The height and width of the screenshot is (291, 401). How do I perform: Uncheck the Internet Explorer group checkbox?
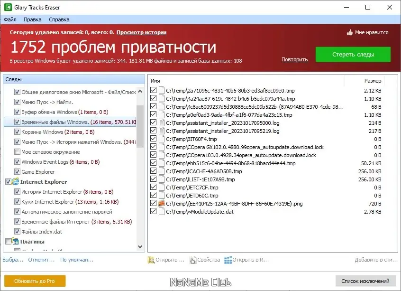click(8, 182)
